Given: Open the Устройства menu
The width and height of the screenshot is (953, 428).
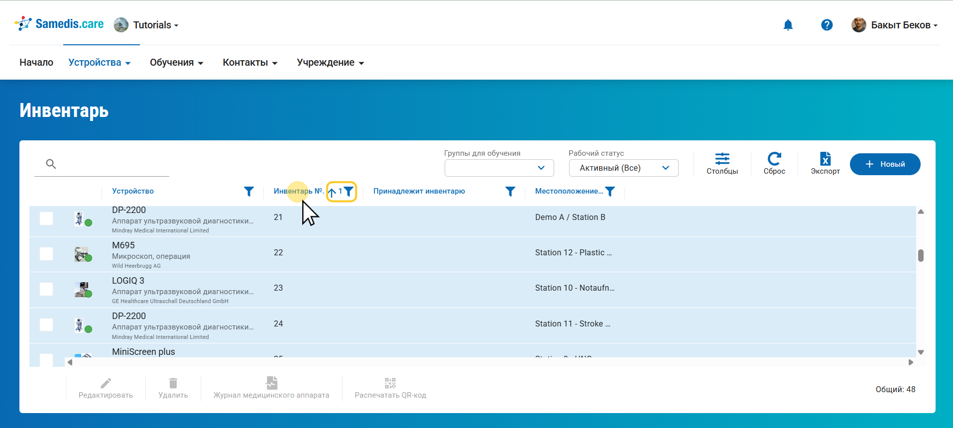Looking at the screenshot, I should (100, 63).
